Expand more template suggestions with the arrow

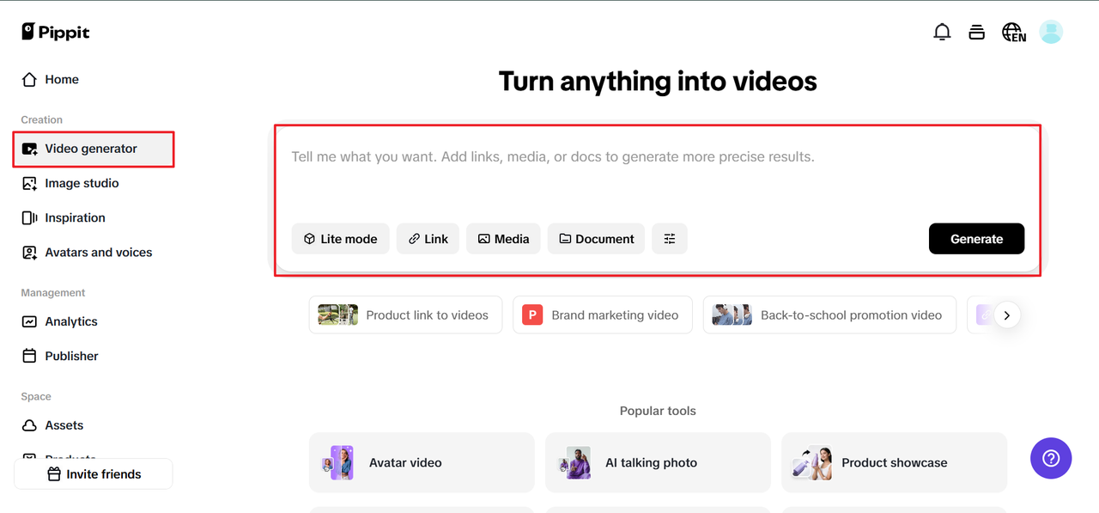click(1006, 315)
